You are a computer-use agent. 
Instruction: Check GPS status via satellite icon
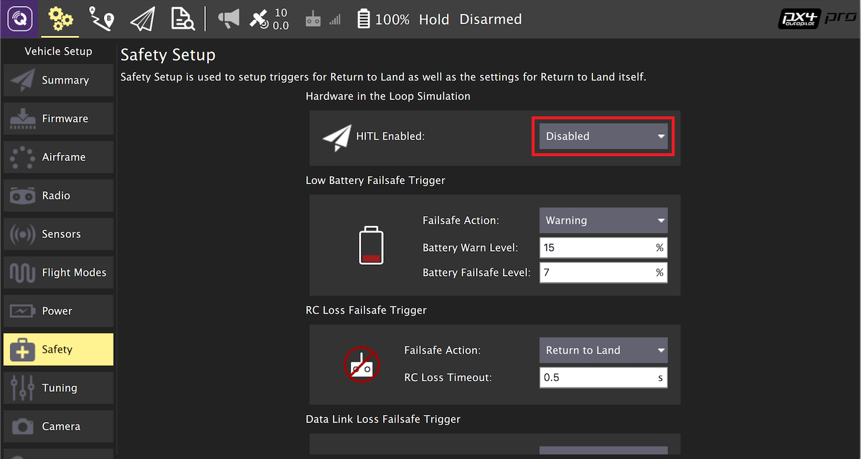pos(259,18)
